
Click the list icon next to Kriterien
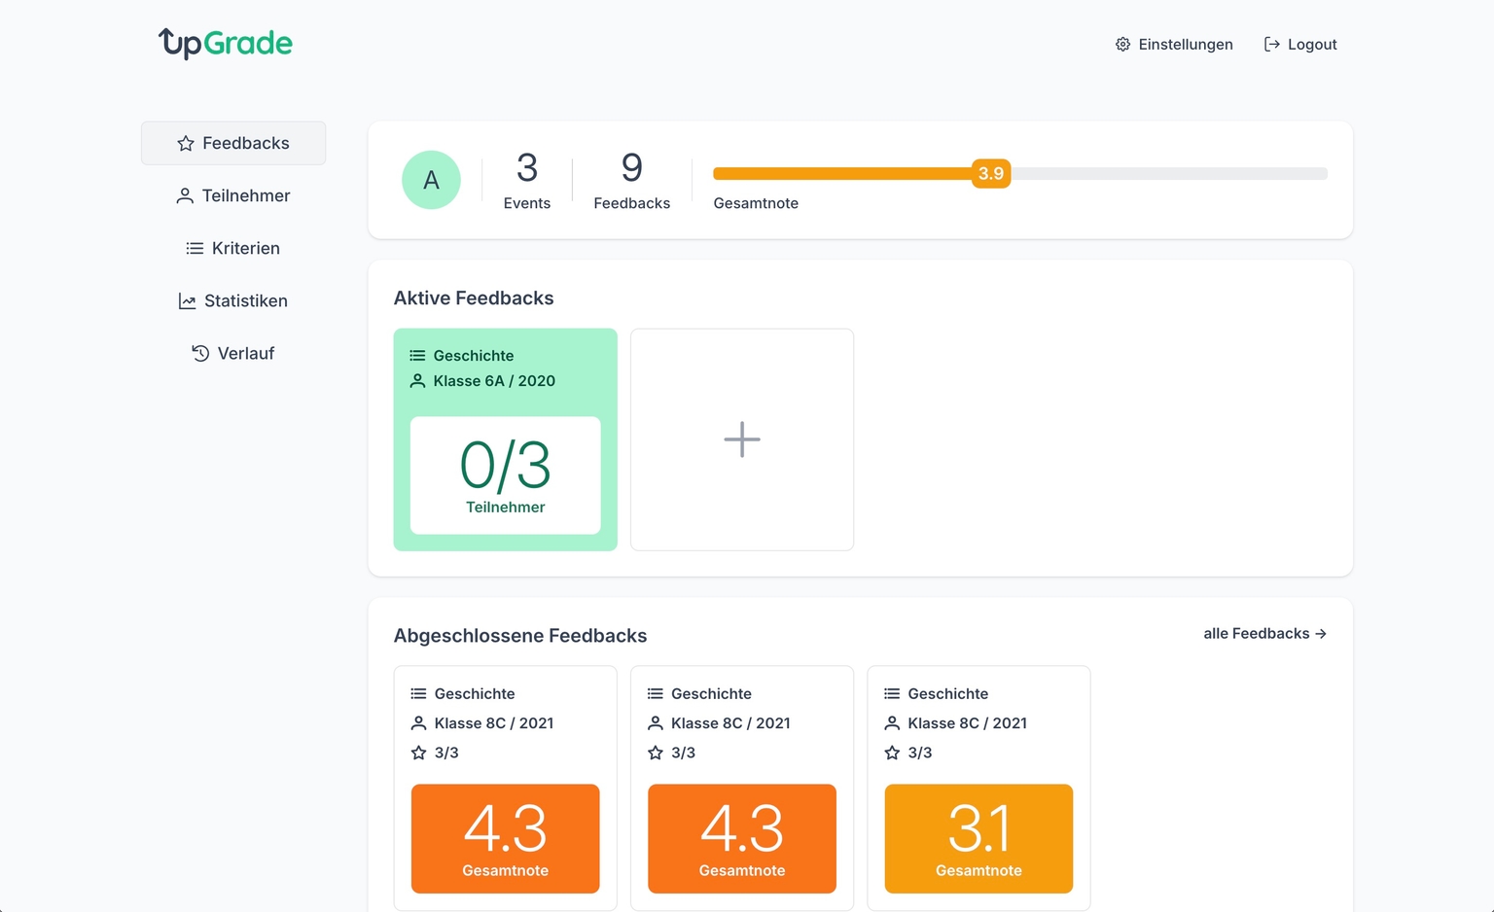coord(195,248)
